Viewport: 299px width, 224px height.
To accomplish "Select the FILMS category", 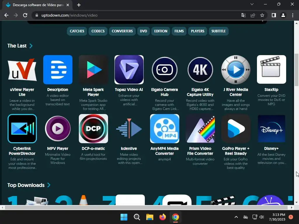I will tap(179, 31).
